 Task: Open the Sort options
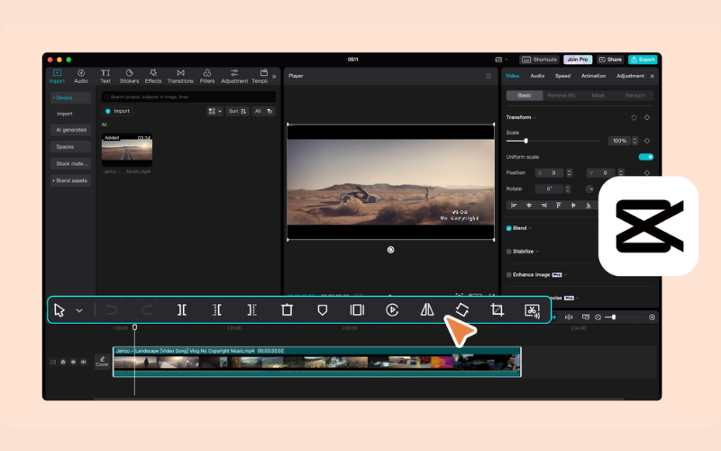click(x=237, y=111)
